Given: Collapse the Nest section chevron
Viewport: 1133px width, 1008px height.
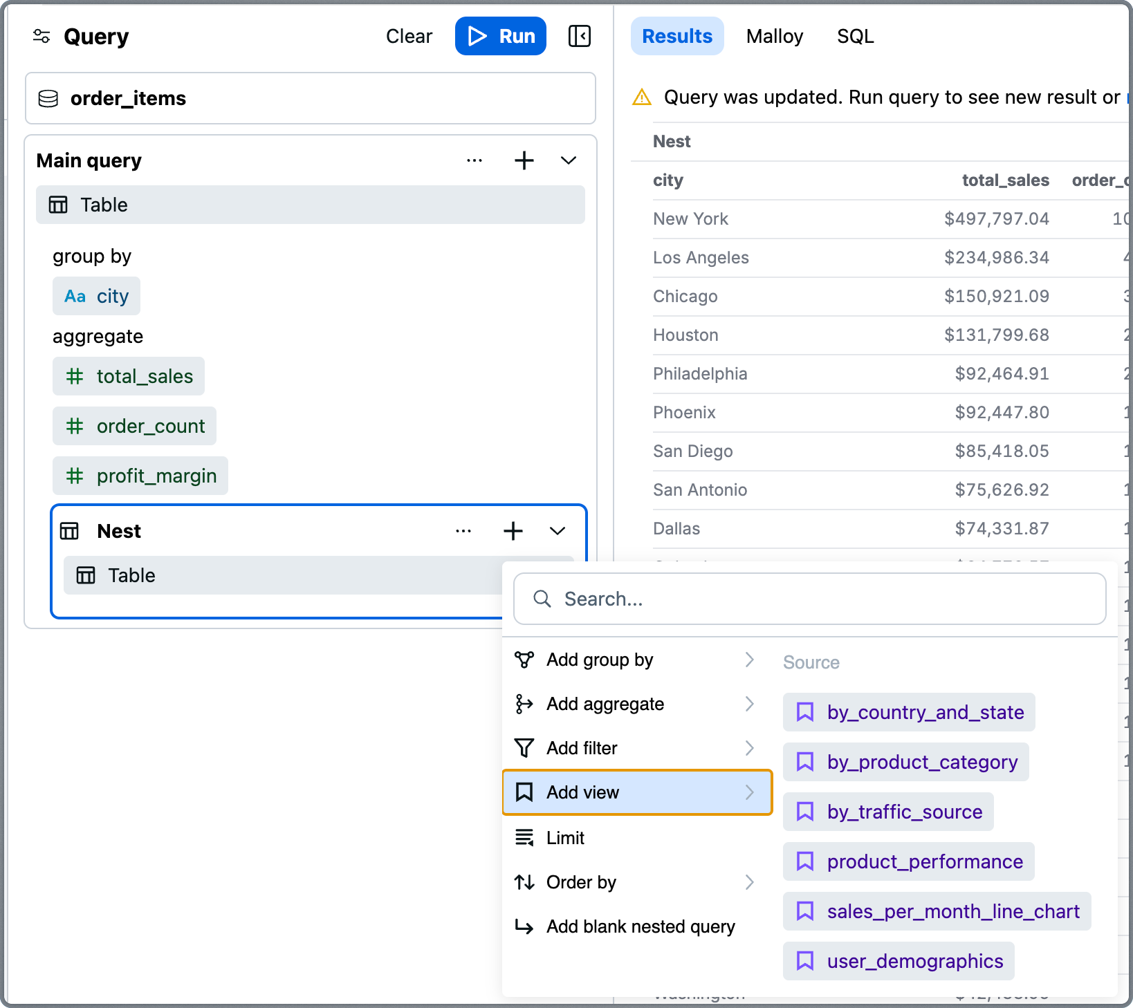Looking at the screenshot, I should coord(558,531).
